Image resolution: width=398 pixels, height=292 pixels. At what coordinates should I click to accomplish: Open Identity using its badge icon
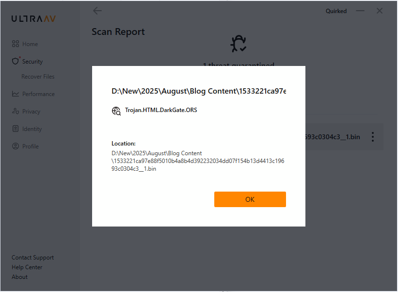(x=16, y=129)
